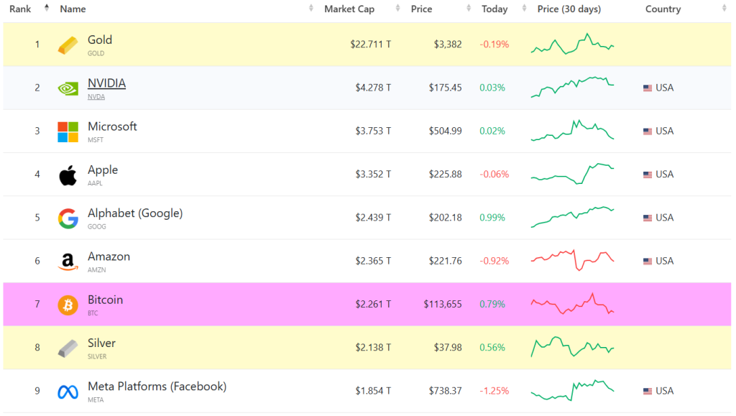Click the Meta Platforms logo icon
The image size is (736, 416).
coord(68,392)
